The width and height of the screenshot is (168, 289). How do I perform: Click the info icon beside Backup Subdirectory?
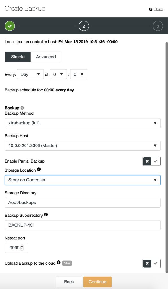(x=46, y=214)
